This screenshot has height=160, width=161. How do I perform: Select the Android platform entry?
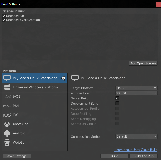pyautogui.click(x=35, y=133)
